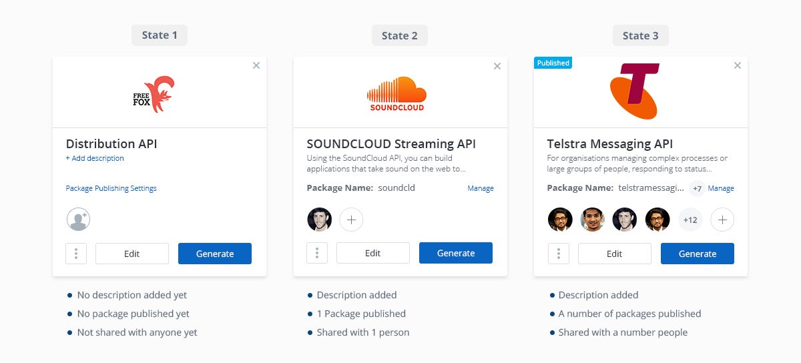Click SoundCloud card description text
801x363 pixels.
pyautogui.click(x=386, y=163)
